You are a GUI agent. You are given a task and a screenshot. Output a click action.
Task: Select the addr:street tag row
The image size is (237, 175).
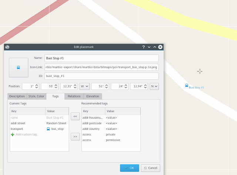pos(39,123)
